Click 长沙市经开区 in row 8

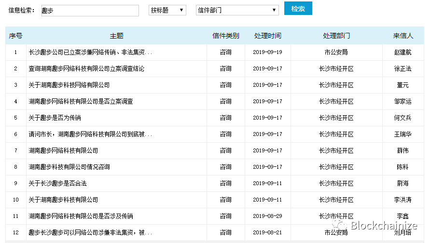tap(336, 167)
